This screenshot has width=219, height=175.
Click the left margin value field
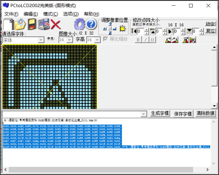(141, 31)
